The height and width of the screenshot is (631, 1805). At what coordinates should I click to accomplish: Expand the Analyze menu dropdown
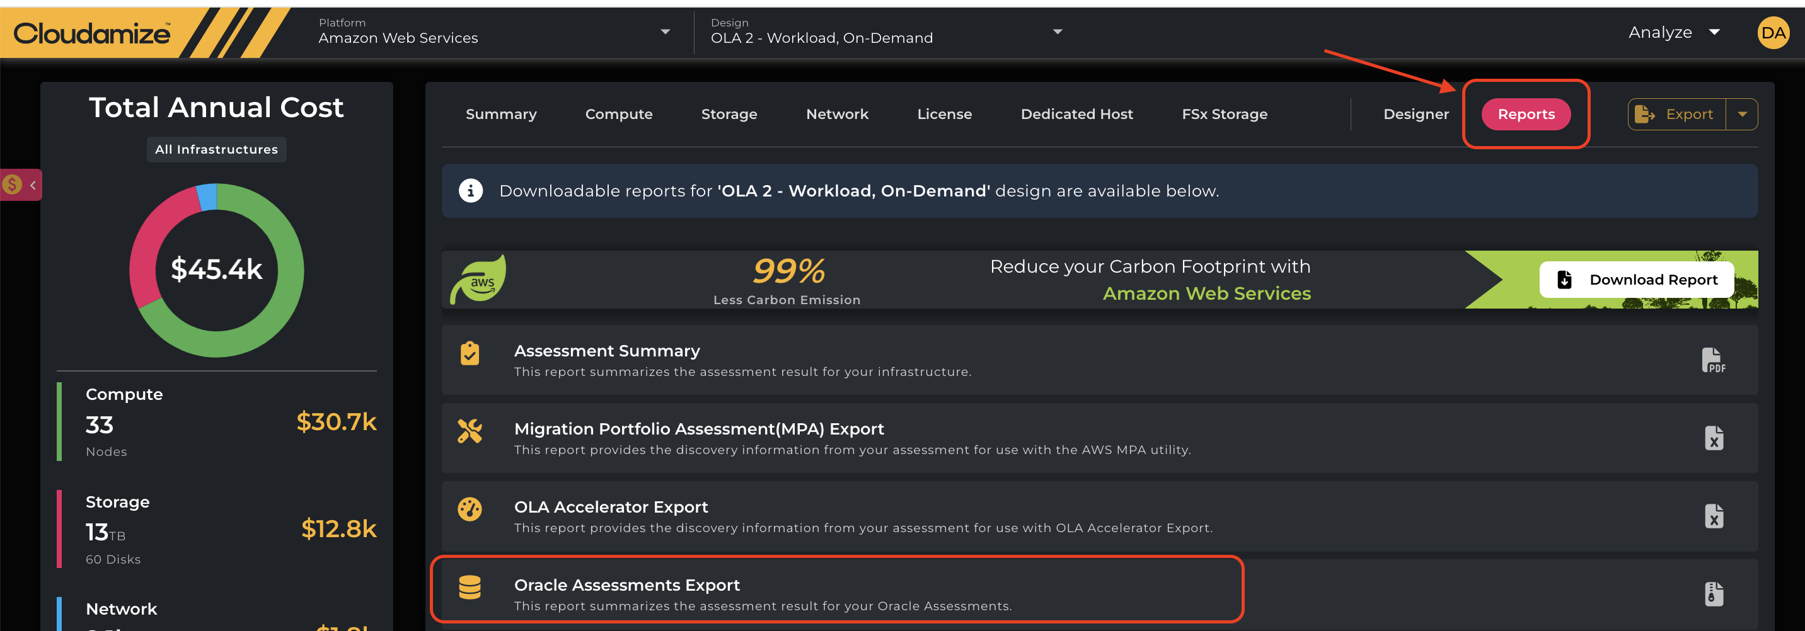point(1714,32)
